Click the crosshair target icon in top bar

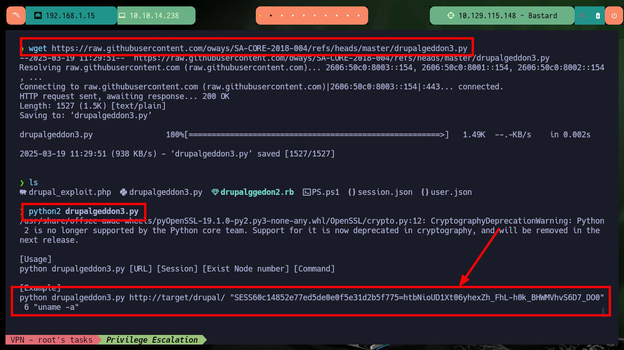tap(451, 16)
